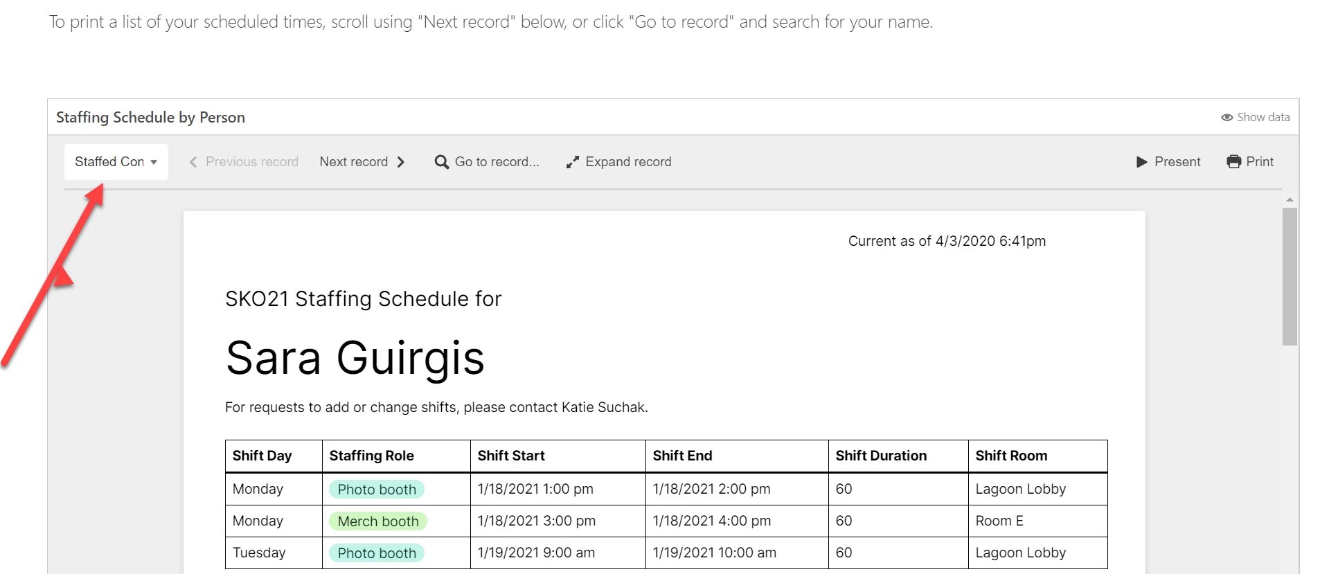The image size is (1320, 574).
Task: Click the Shift Start column header
Action: [x=558, y=456]
